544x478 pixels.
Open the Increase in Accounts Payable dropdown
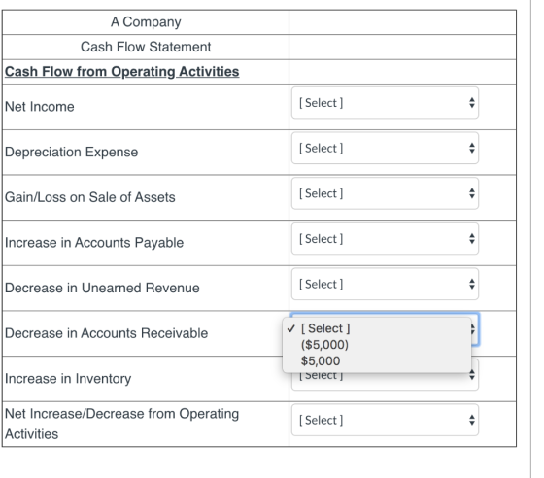[x=385, y=239]
